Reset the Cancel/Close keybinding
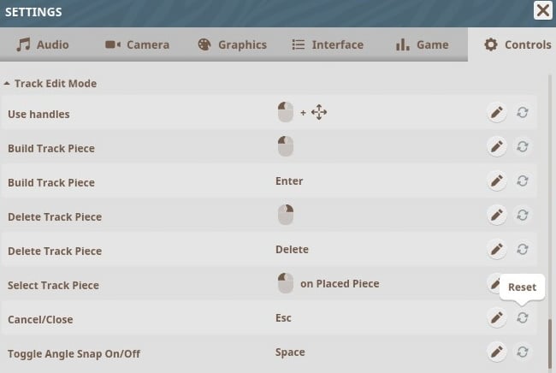 coord(522,318)
